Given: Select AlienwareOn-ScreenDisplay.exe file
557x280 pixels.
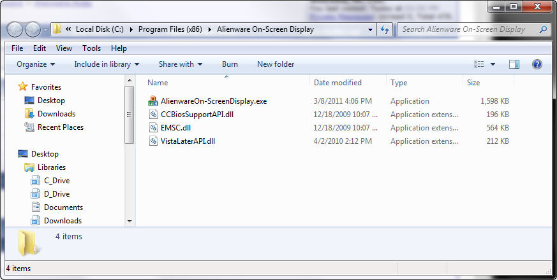Looking at the screenshot, I should 214,101.
